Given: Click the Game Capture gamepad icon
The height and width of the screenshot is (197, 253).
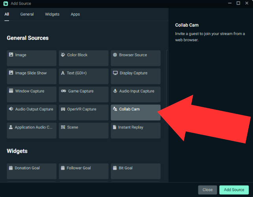Looking at the screenshot, I should [63, 91].
